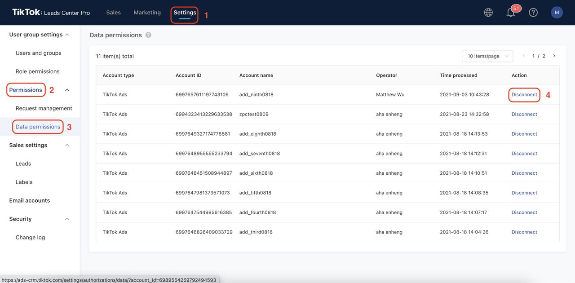Viewport: 575px width, 283px height.
Task: Click the previous page arrow
Action: click(x=523, y=56)
